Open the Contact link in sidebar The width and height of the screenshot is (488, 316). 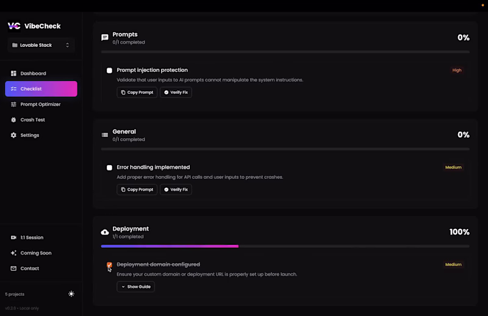[29, 269]
